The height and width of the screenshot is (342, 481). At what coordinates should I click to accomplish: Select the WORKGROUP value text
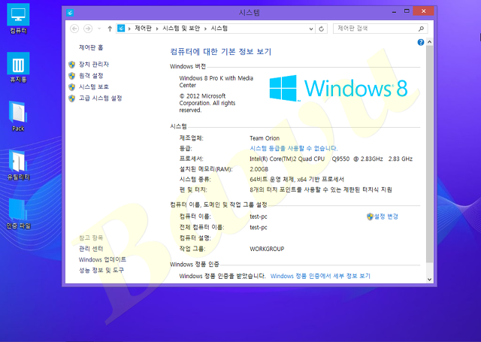[267, 249]
